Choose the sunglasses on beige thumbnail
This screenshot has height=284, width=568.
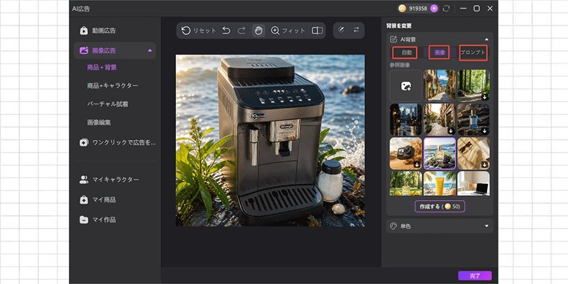click(x=473, y=153)
